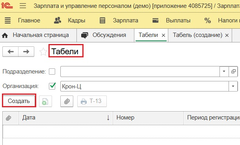Click the Организация field with Крон-Ц
Viewport: 240px width, 145px height.
coord(145,86)
